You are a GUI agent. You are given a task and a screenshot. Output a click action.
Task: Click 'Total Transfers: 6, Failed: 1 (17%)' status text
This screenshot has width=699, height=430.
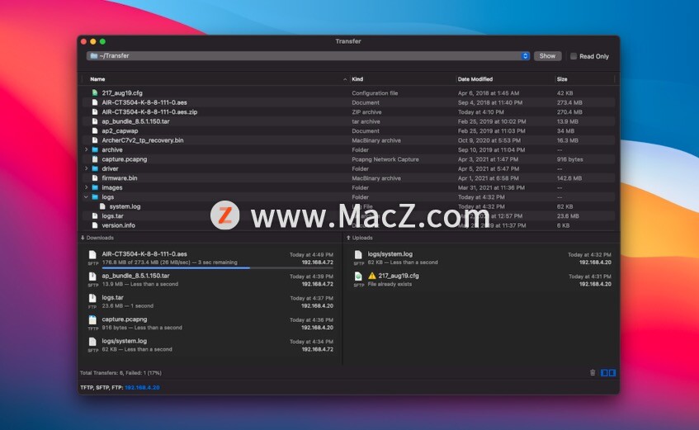click(120, 372)
